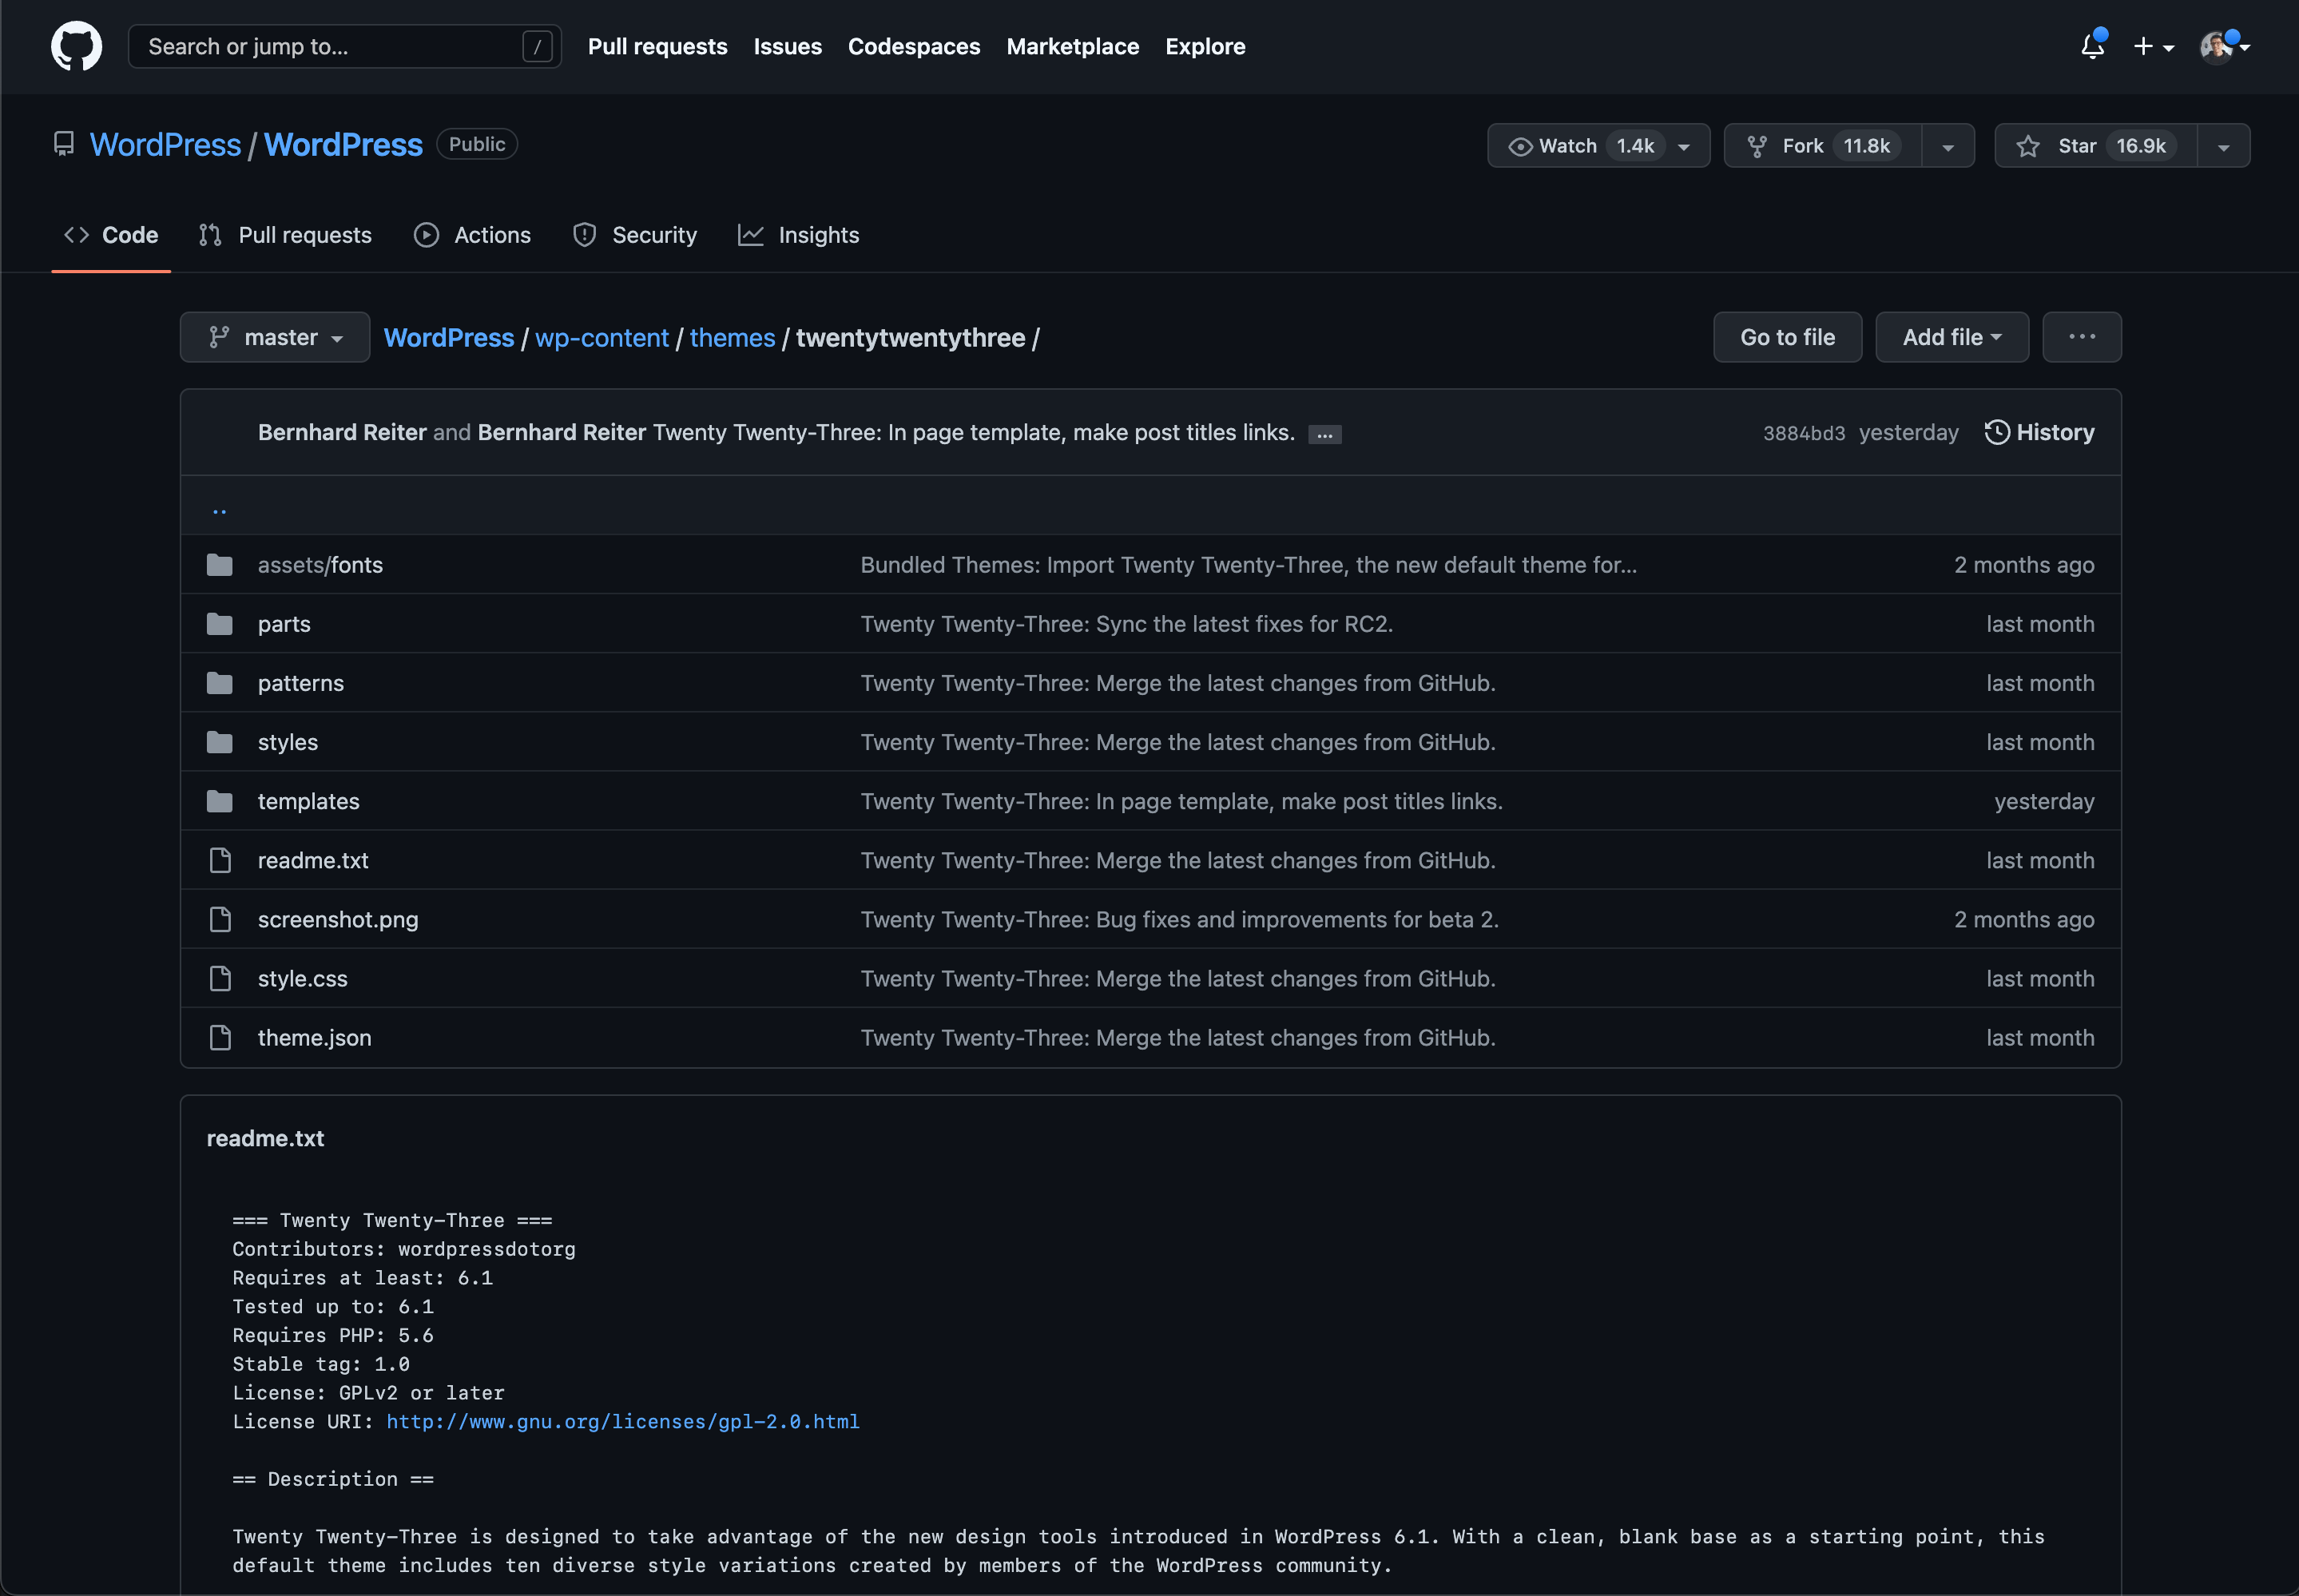Viewport: 2299px width, 1596px height.
Task: Click the templates folder icon
Action: click(220, 801)
